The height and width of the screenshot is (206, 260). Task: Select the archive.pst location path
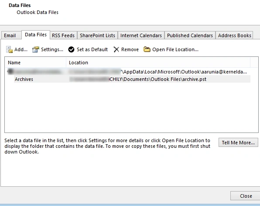(x=137, y=79)
